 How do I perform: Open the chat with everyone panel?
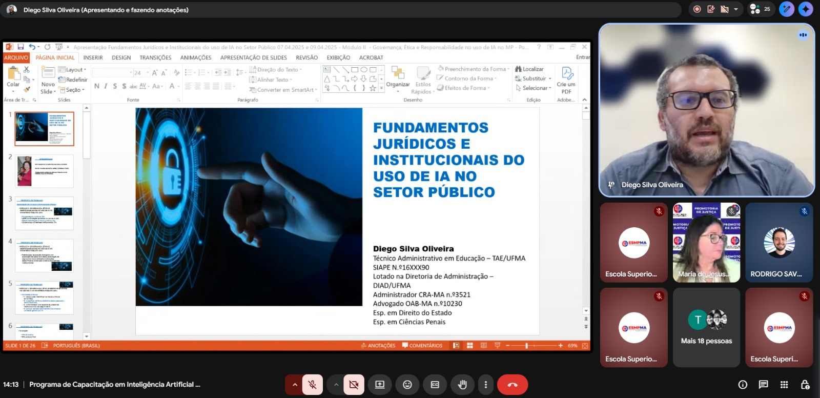click(x=763, y=385)
